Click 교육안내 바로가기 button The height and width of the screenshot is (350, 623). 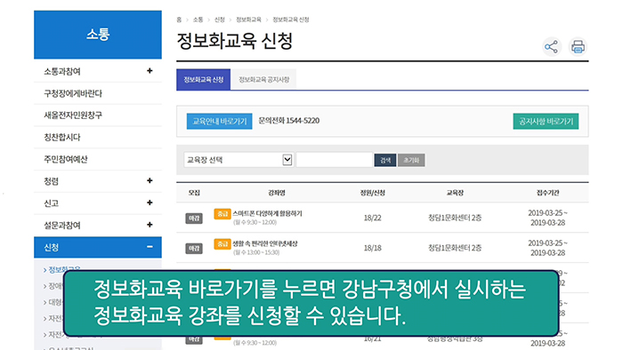point(219,122)
